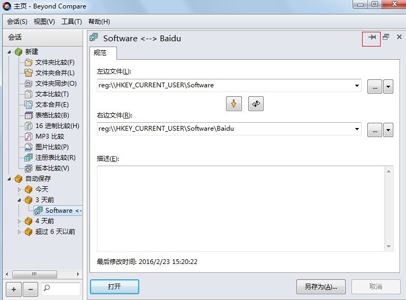Expand the right file path history
This screenshot has width=406, height=300.
[x=357, y=129]
